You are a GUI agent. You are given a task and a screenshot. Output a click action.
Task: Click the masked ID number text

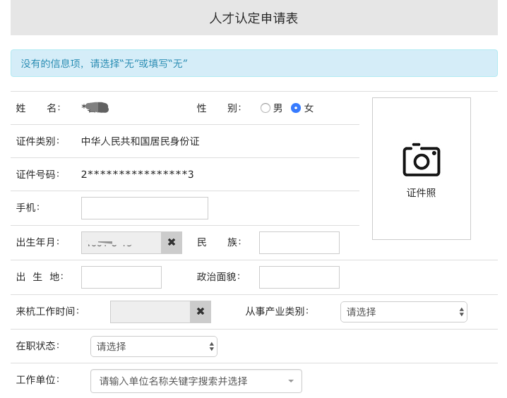tap(138, 174)
